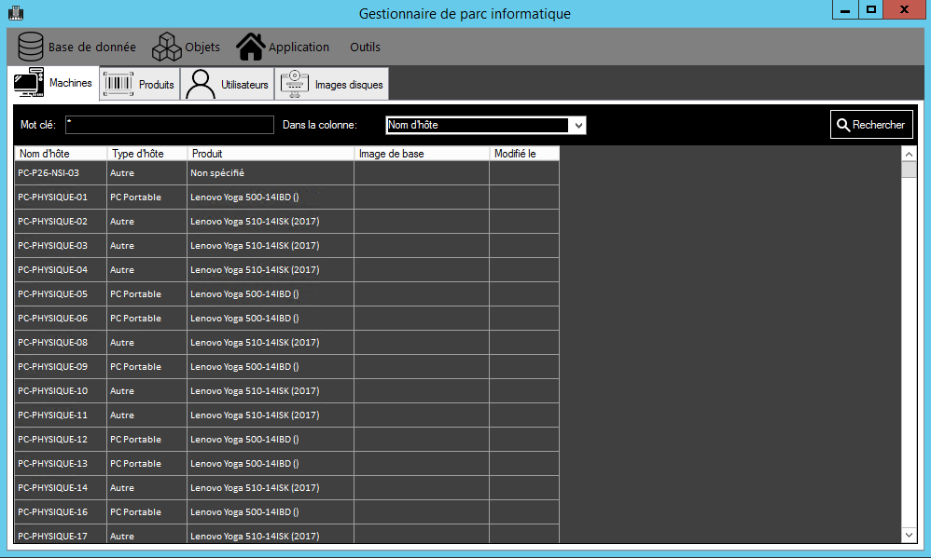Click the Application house icon
This screenshot has height=558, width=931.
[251, 47]
